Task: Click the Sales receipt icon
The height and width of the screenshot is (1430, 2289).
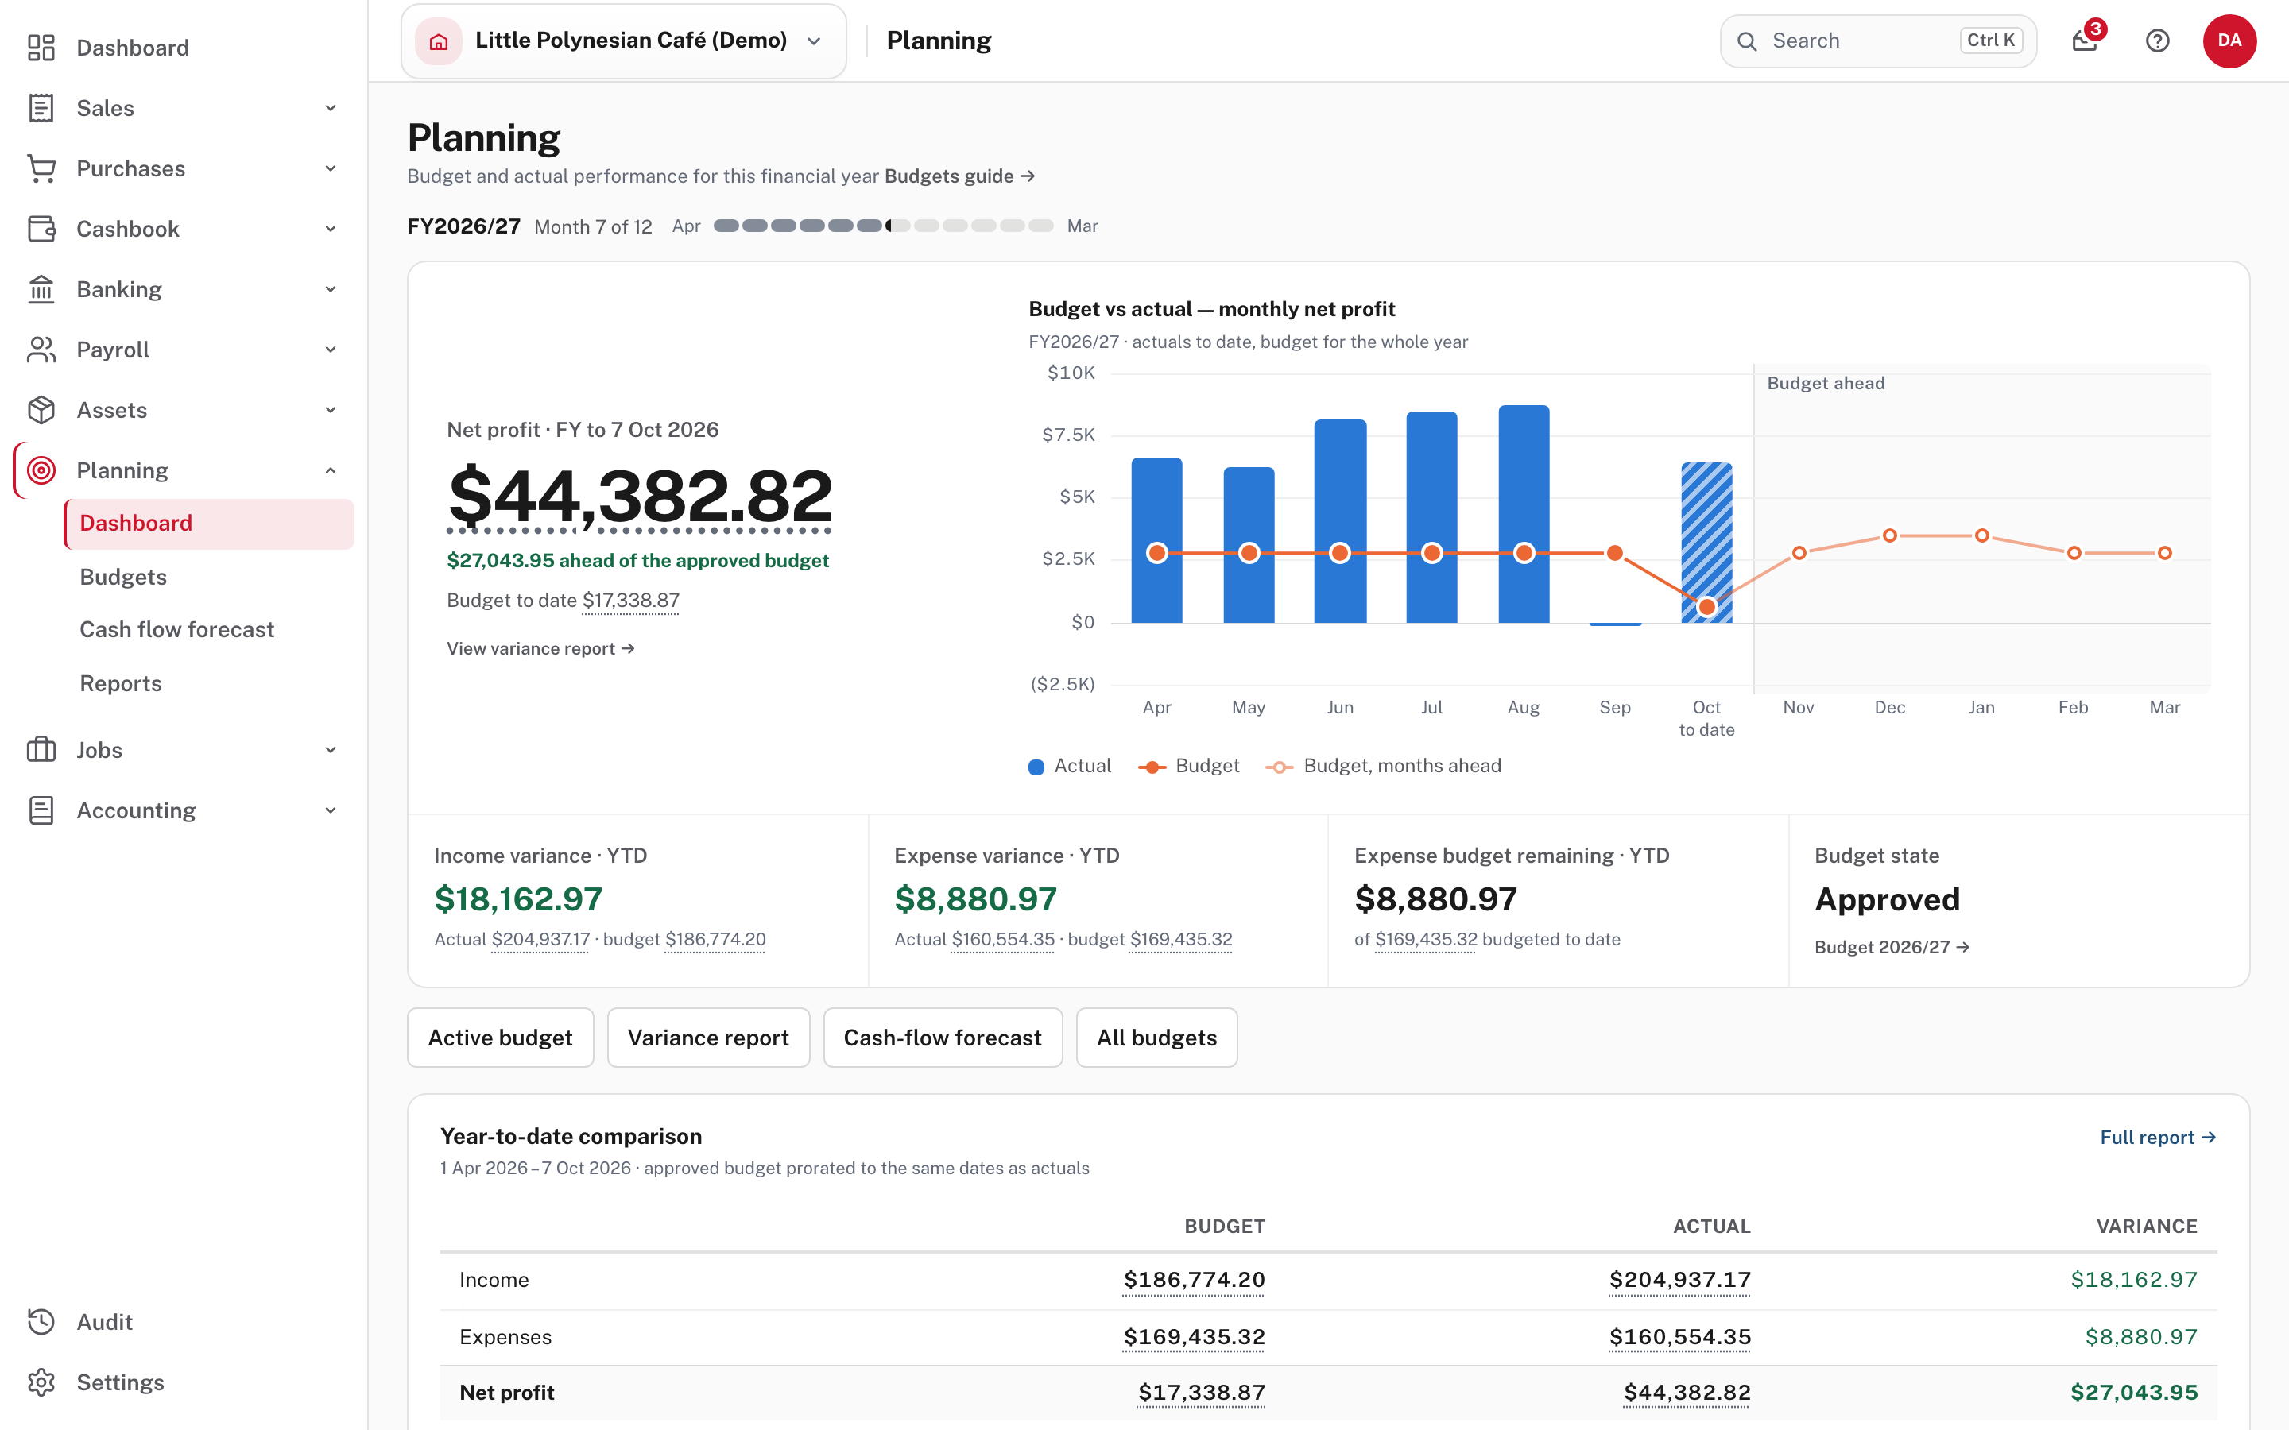Action: click(x=41, y=108)
